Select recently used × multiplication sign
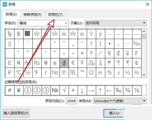The height and width of the screenshot is (120, 152). coord(73,90)
